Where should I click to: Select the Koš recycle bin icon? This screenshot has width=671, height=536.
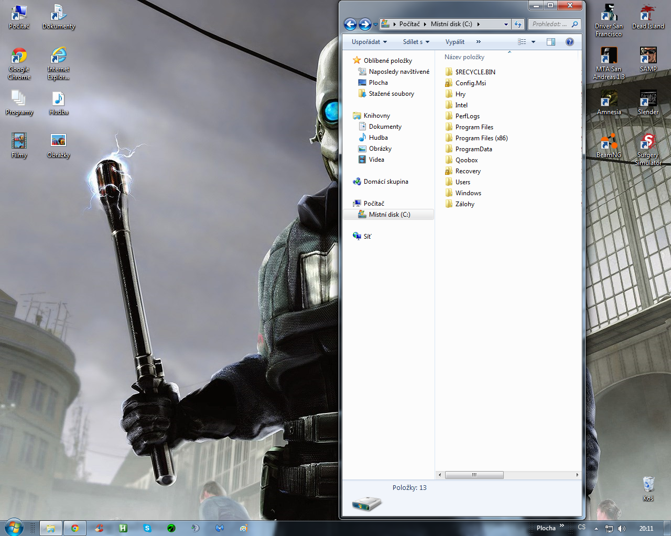click(x=648, y=489)
